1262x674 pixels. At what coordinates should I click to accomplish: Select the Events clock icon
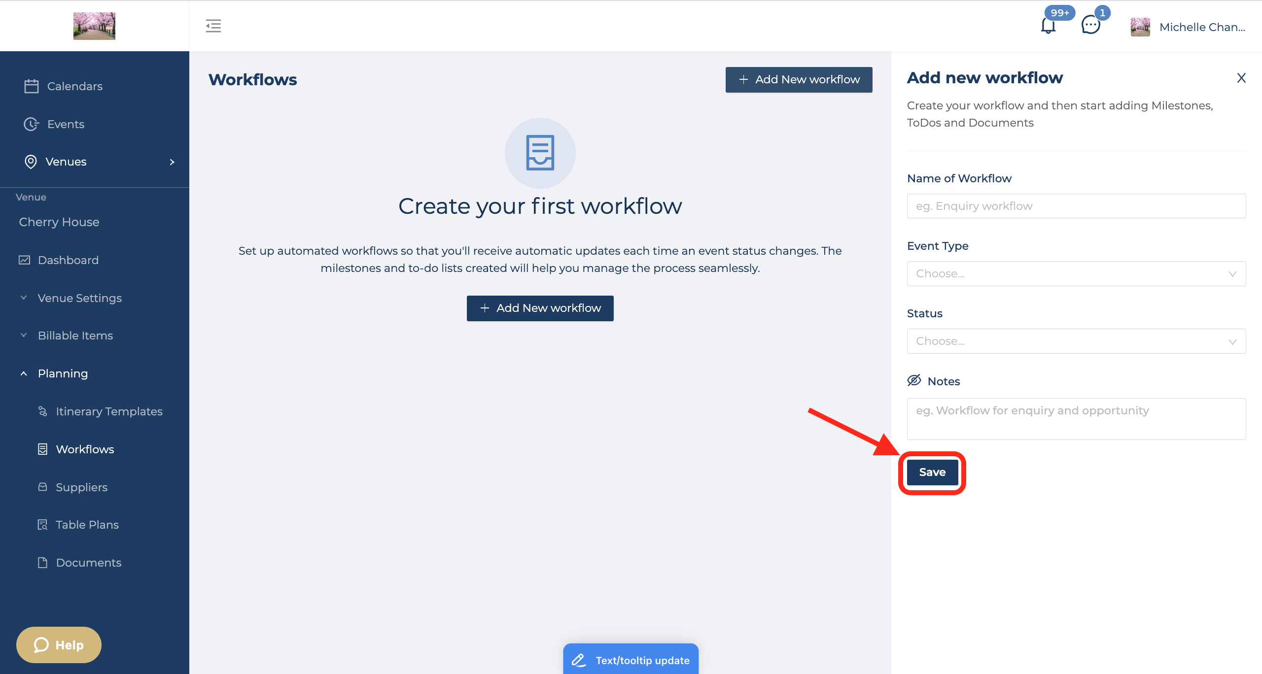coord(31,124)
